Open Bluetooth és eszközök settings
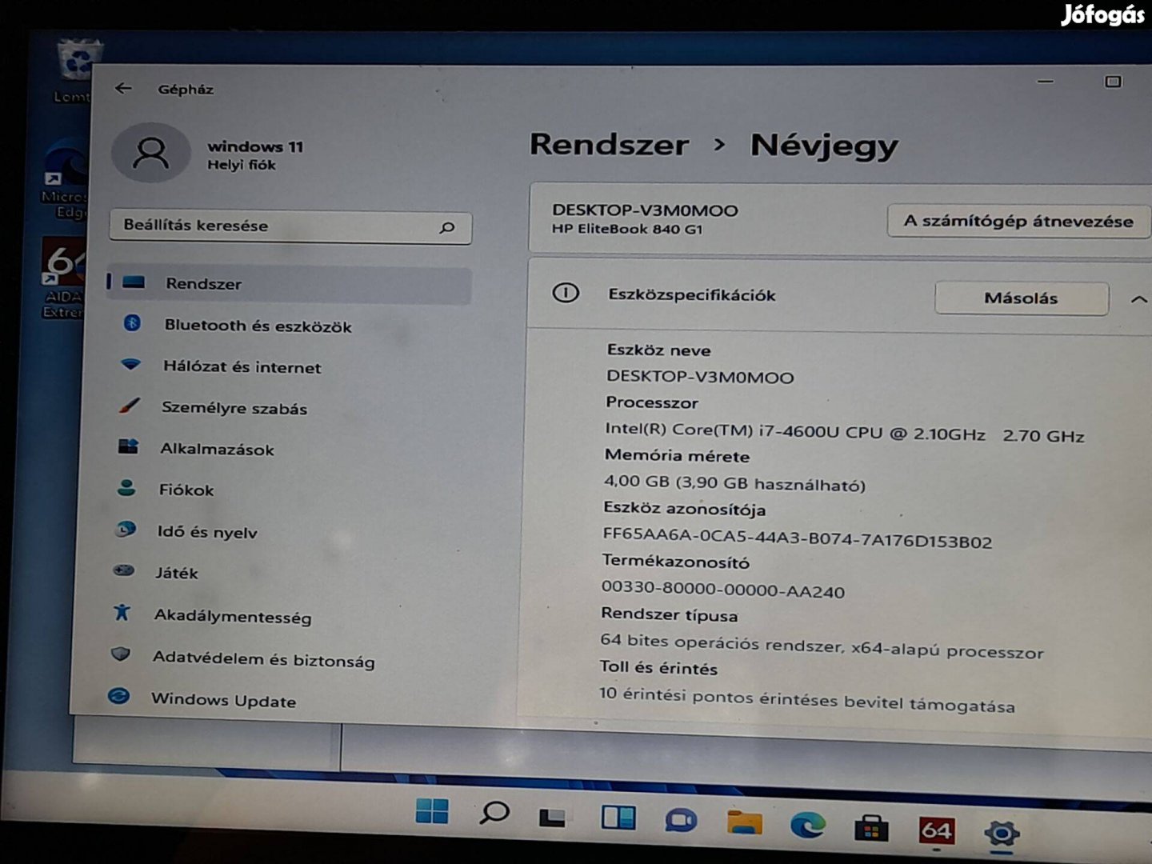Screen dimensions: 1152x864 (x=258, y=326)
